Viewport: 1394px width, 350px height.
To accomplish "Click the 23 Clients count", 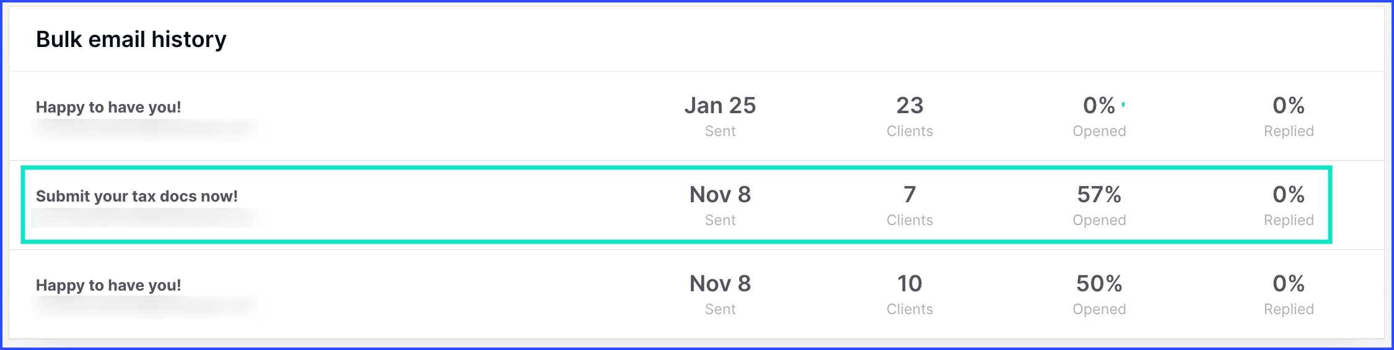I will tap(910, 116).
